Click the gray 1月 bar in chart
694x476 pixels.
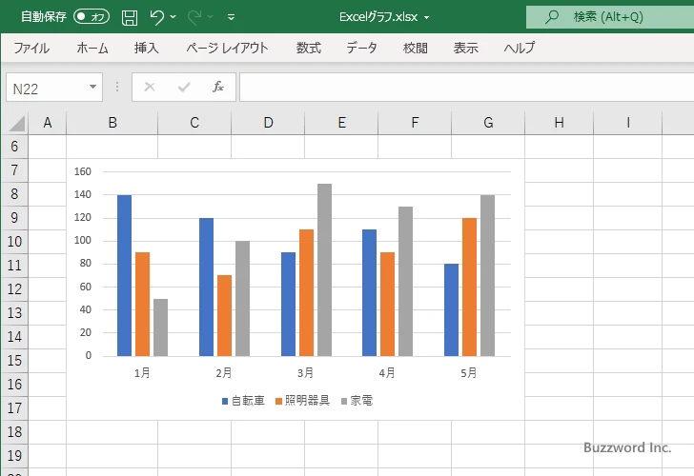[161, 327]
